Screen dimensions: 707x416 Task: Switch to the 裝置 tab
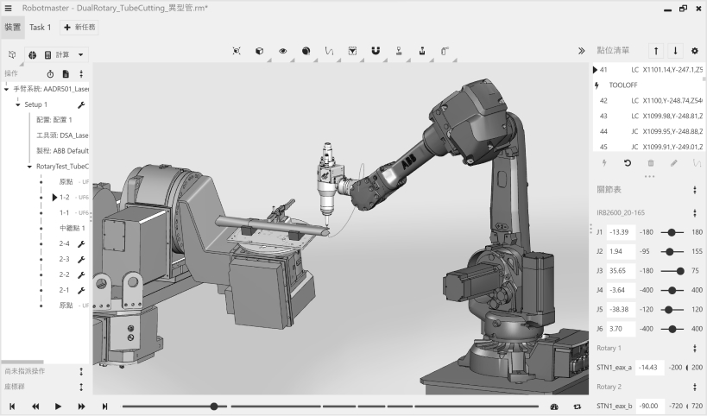coord(12,27)
